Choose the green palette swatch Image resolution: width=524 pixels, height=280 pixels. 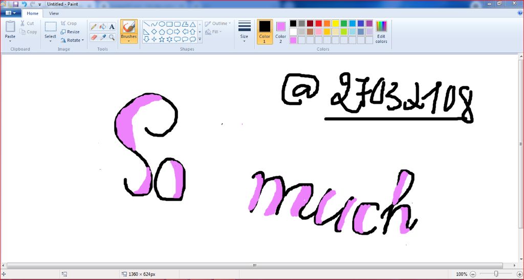coord(344,24)
